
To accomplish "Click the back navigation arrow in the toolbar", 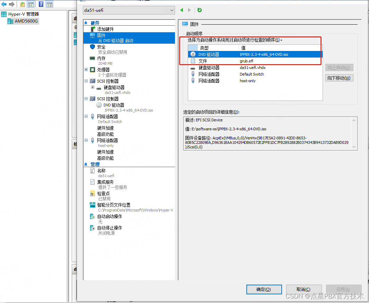I will [x=3, y=5].
